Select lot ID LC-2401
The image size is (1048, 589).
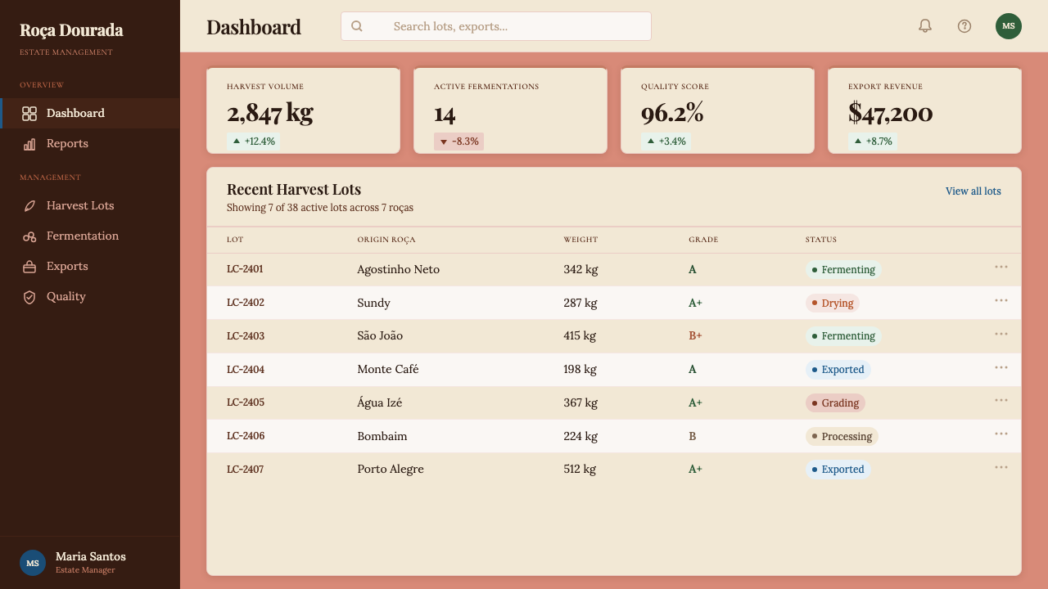[x=245, y=269]
